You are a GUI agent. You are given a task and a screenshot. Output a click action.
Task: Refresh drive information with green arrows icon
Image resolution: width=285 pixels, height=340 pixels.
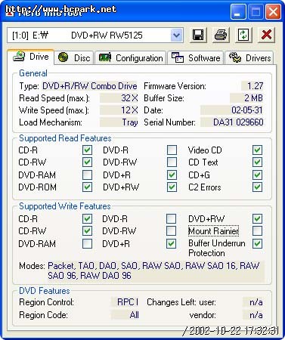(x=243, y=35)
